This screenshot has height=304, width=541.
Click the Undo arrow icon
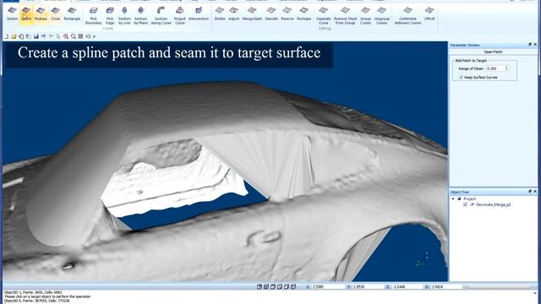(x=43, y=36)
